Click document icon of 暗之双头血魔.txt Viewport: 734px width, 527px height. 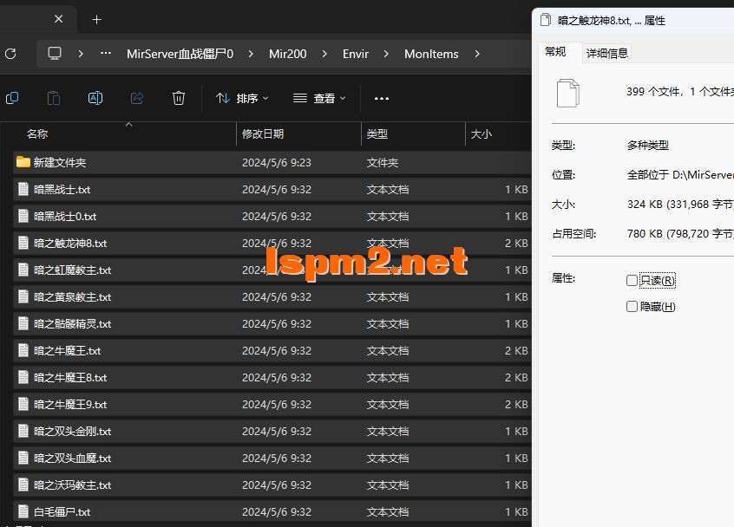23,458
